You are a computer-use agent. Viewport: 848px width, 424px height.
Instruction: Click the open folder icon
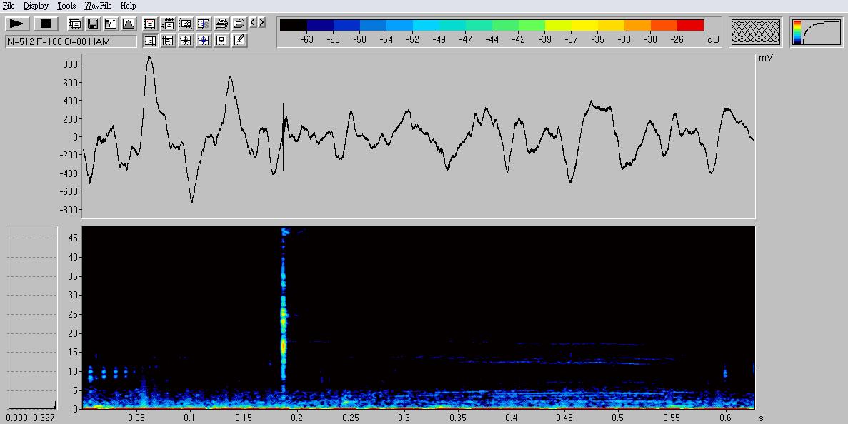(239, 24)
